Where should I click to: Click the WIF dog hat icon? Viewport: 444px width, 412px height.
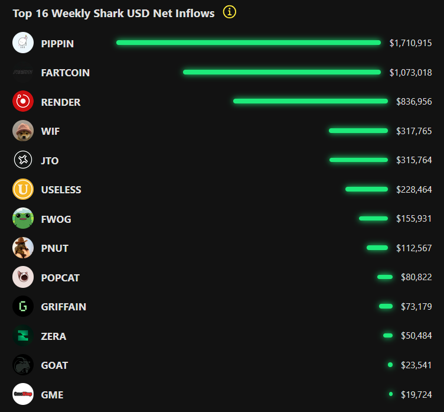pyautogui.click(x=23, y=131)
